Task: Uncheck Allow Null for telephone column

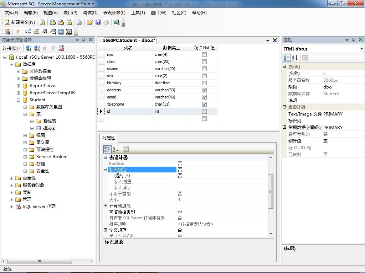Action: coord(204,104)
